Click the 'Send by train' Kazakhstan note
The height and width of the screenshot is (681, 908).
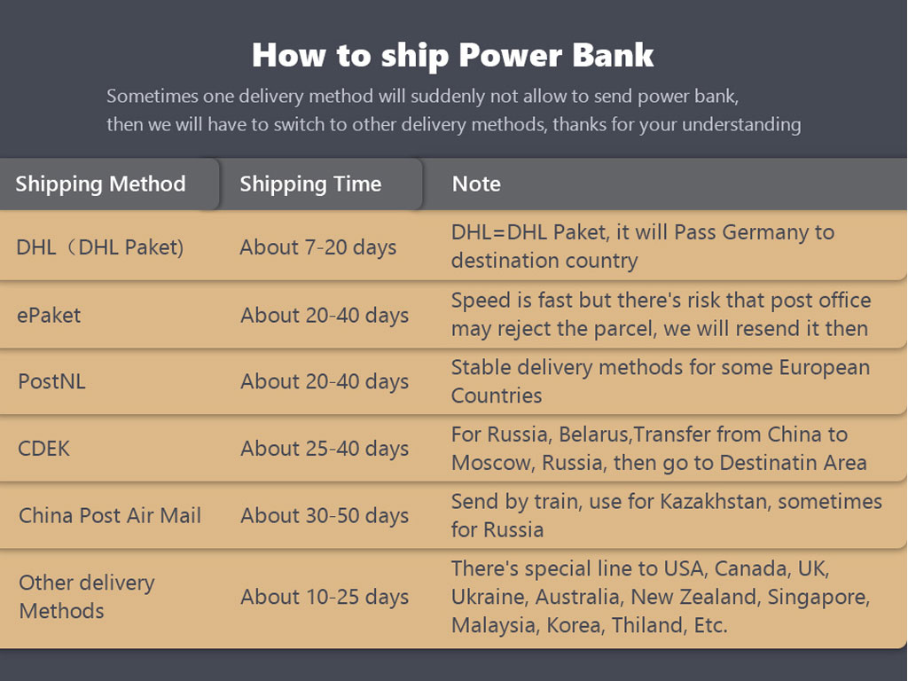[666, 515]
